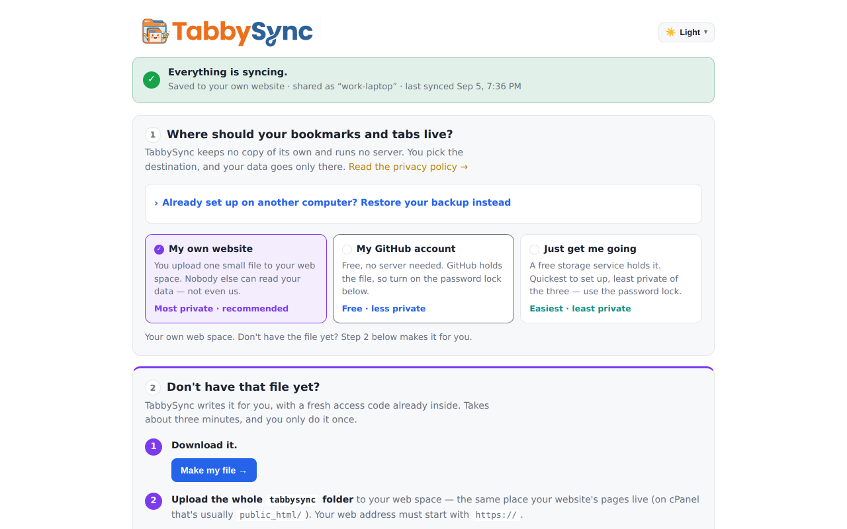
Task: Click Free · less private label
Action: pyautogui.click(x=384, y=309)
